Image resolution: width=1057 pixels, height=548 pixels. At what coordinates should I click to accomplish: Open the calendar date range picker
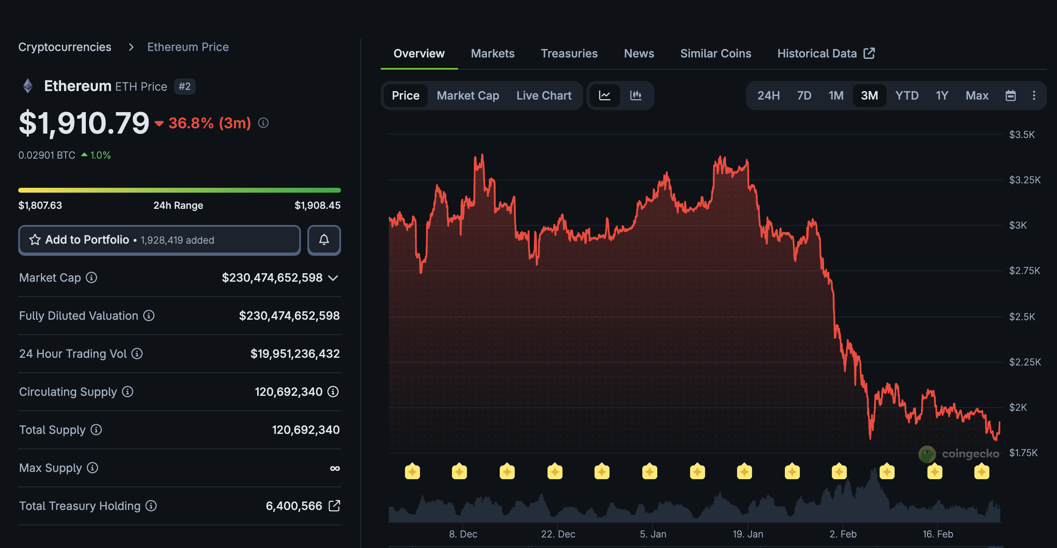(1010, 96)
